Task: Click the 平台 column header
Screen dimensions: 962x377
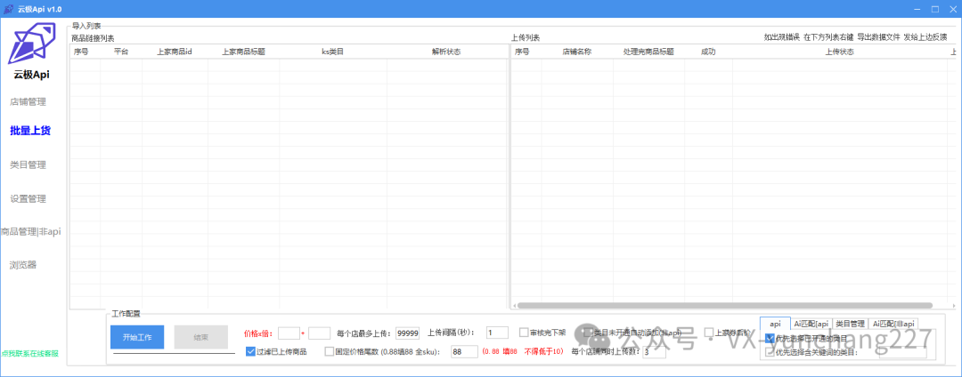Action: click(x=121, y=52)
